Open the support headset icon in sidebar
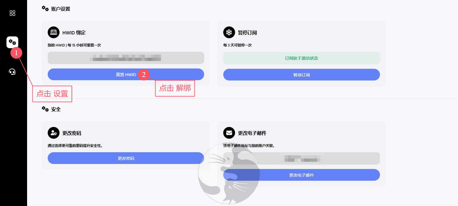The height and width of the screenshot is (206, 458). coord(12,72)
